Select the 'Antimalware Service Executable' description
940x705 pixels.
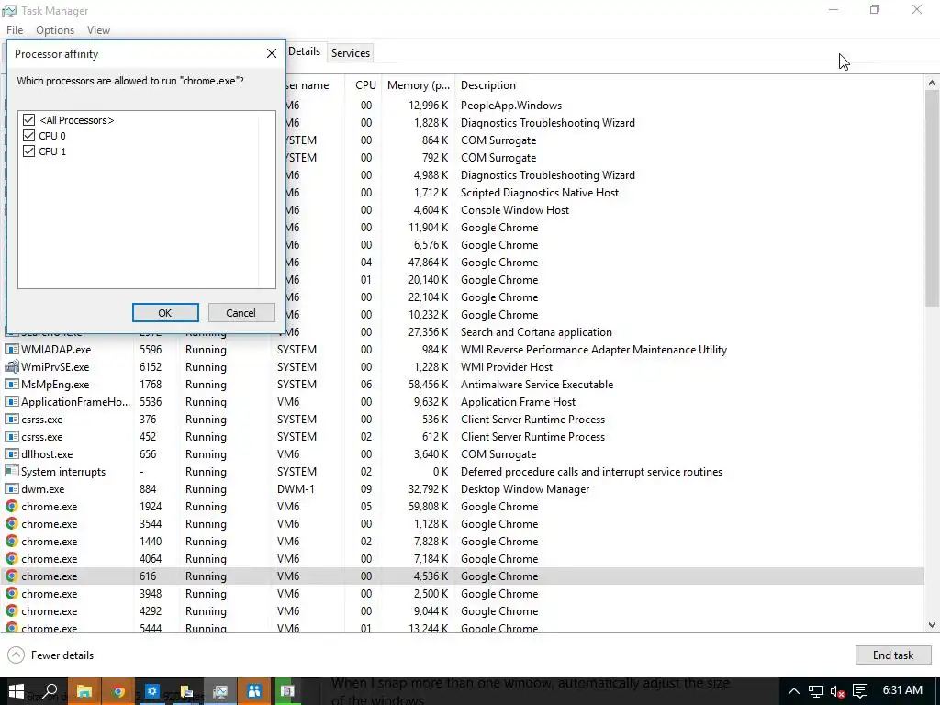point(536,385)
